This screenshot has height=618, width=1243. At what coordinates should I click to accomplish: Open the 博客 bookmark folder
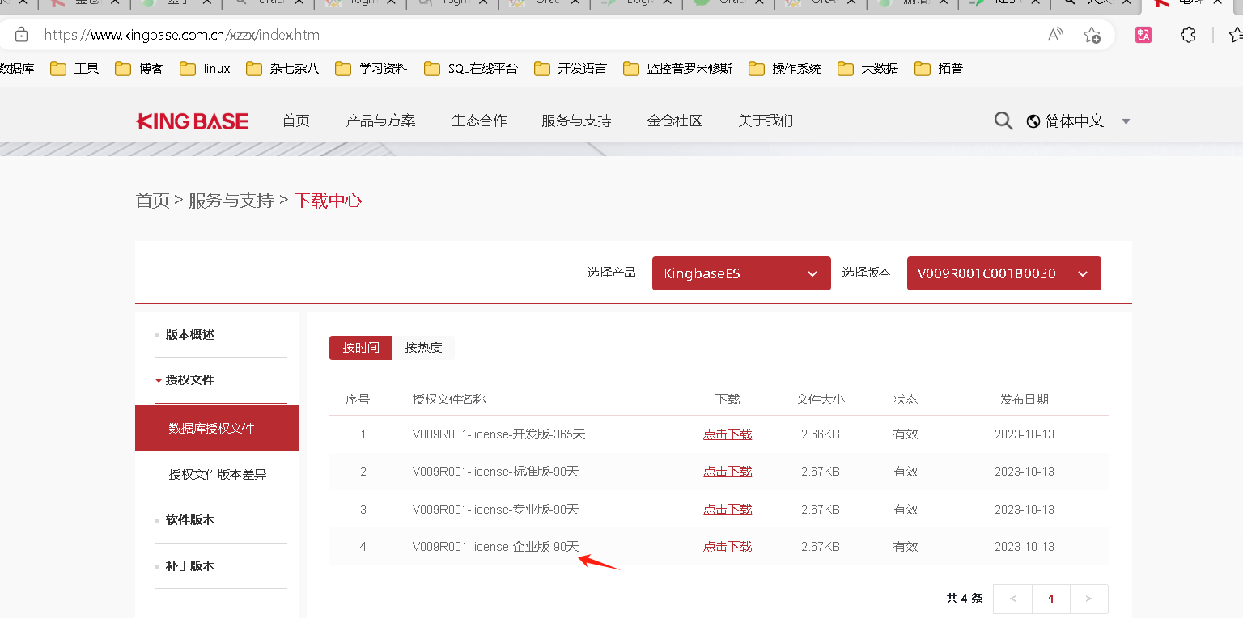point(139,69)
